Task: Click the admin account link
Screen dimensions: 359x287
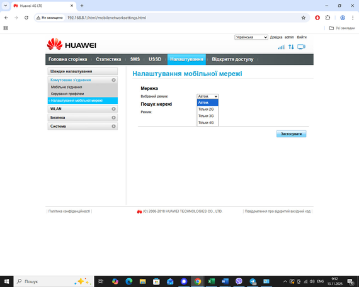Action: (289, 37)
